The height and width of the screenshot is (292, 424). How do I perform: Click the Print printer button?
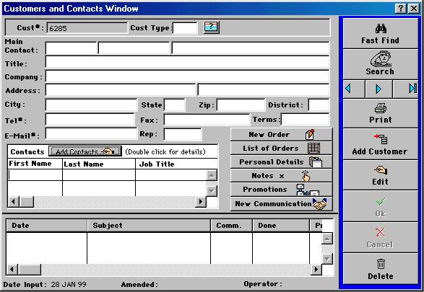point(381,113)
